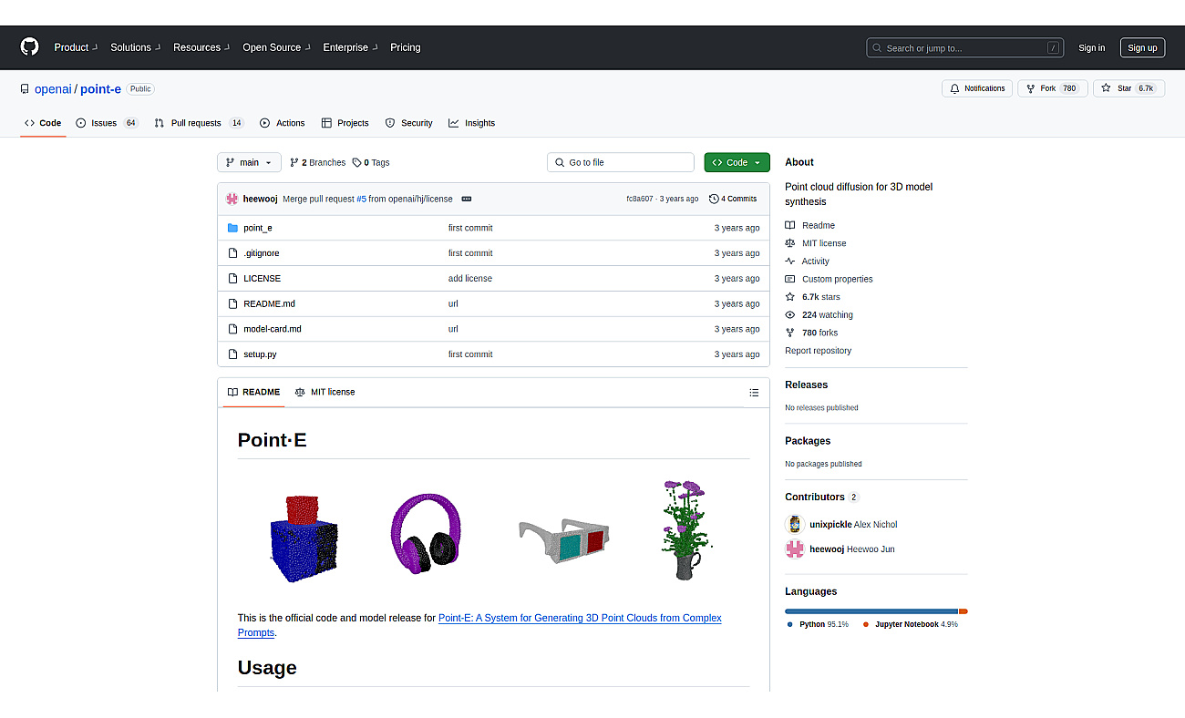The image size is (1185, 718).
Task: Click the commit details ellipsis icon
Action: click(x=467, y=199)
